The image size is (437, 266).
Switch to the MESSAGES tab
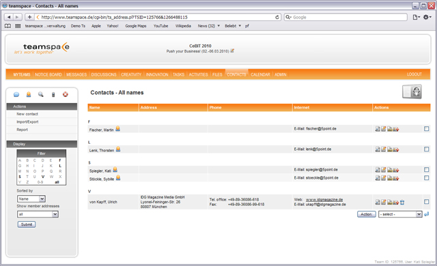tap(76, 74)
